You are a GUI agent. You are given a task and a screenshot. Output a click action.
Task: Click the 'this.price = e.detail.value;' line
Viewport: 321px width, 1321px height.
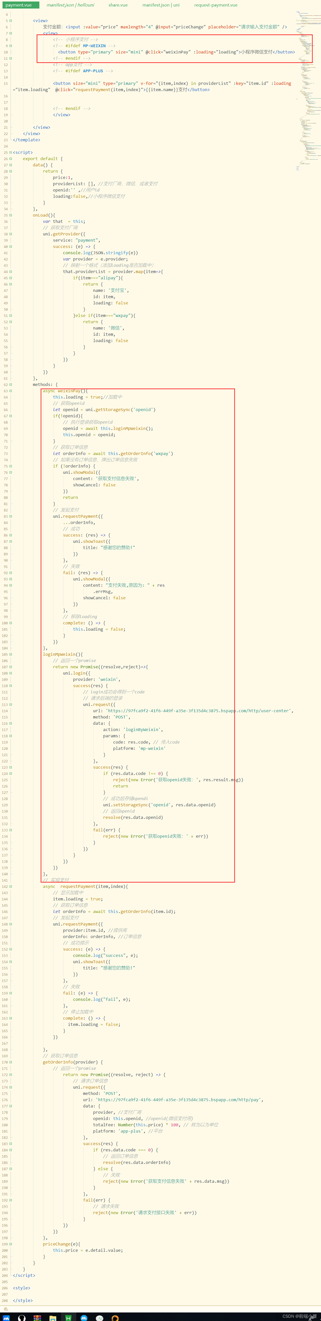point(88,1250)
